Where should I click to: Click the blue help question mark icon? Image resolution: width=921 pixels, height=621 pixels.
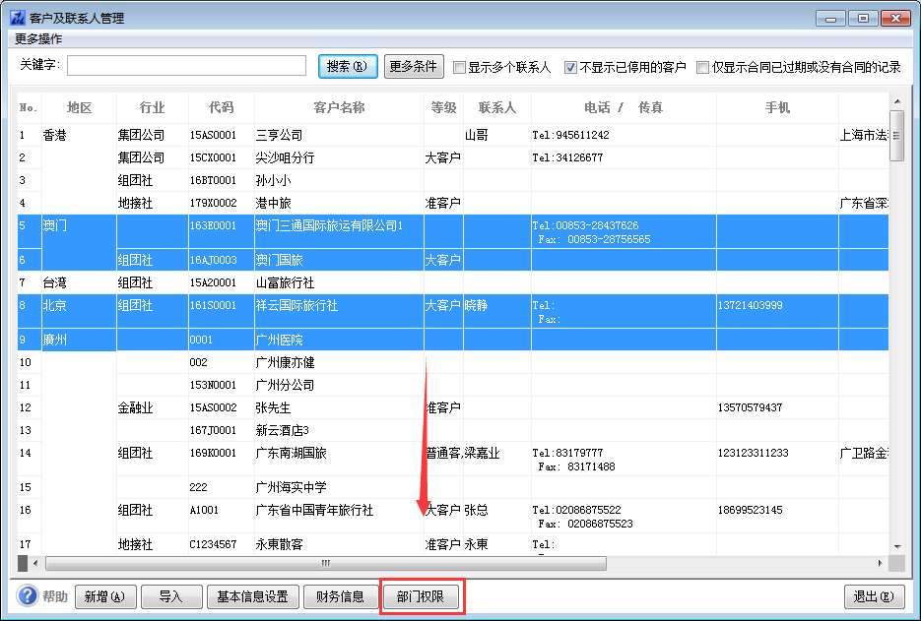coord(28,596)
